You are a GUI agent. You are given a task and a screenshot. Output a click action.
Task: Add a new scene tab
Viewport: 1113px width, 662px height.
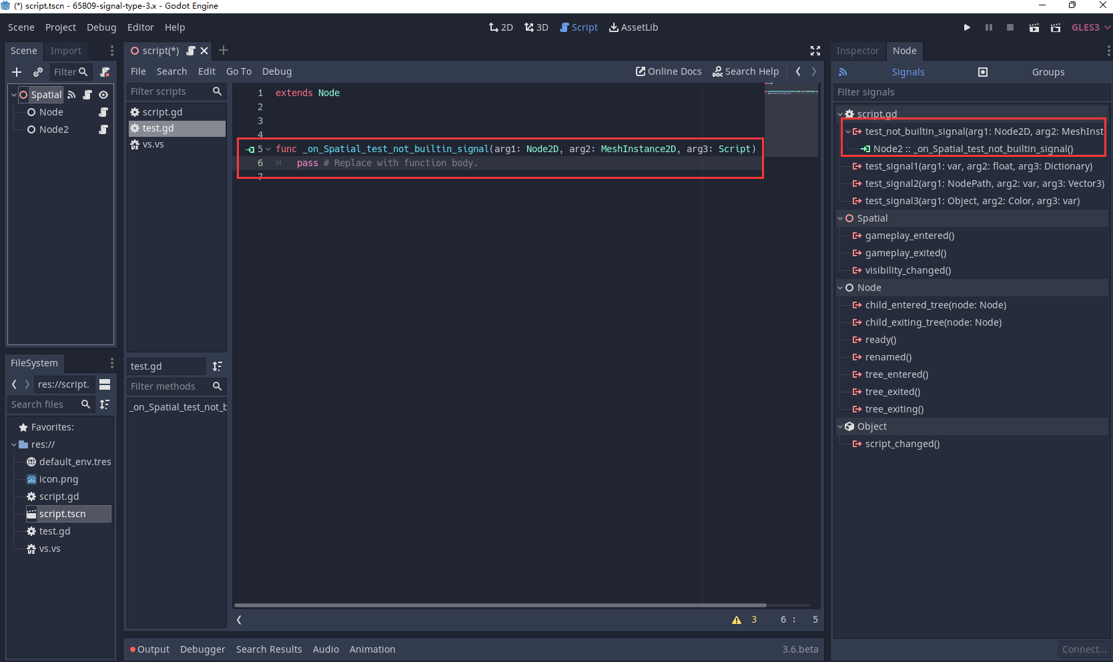pyautogui.click(x=224, y=50)
